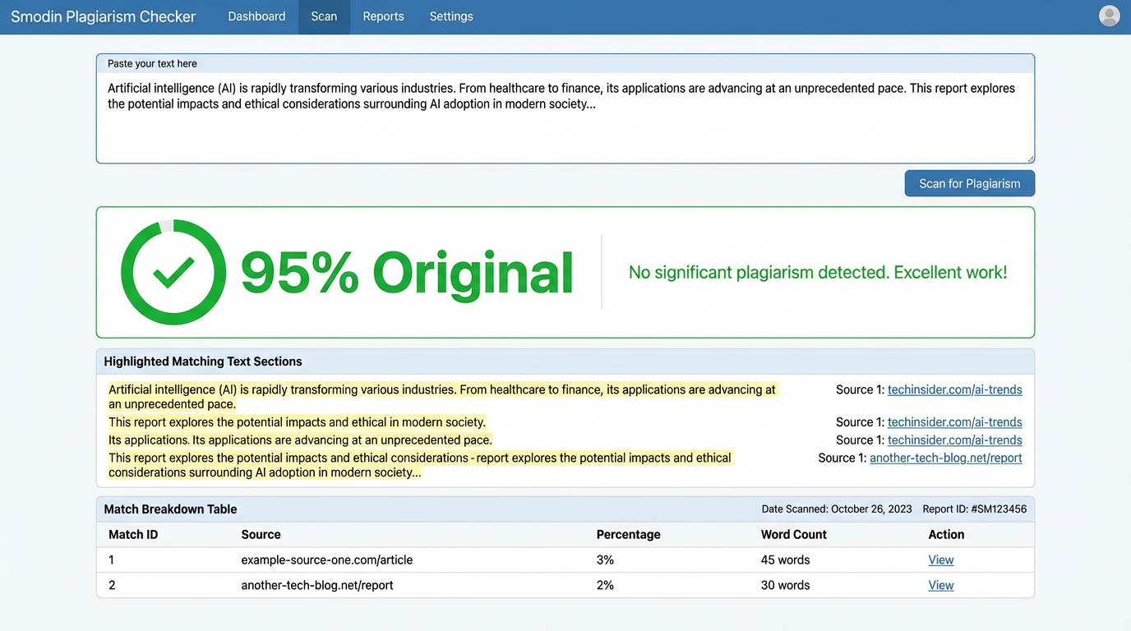Select the highlighted text starting 'Its applications'
This screenshot has height=631, width=1131.
pos(300,440)
